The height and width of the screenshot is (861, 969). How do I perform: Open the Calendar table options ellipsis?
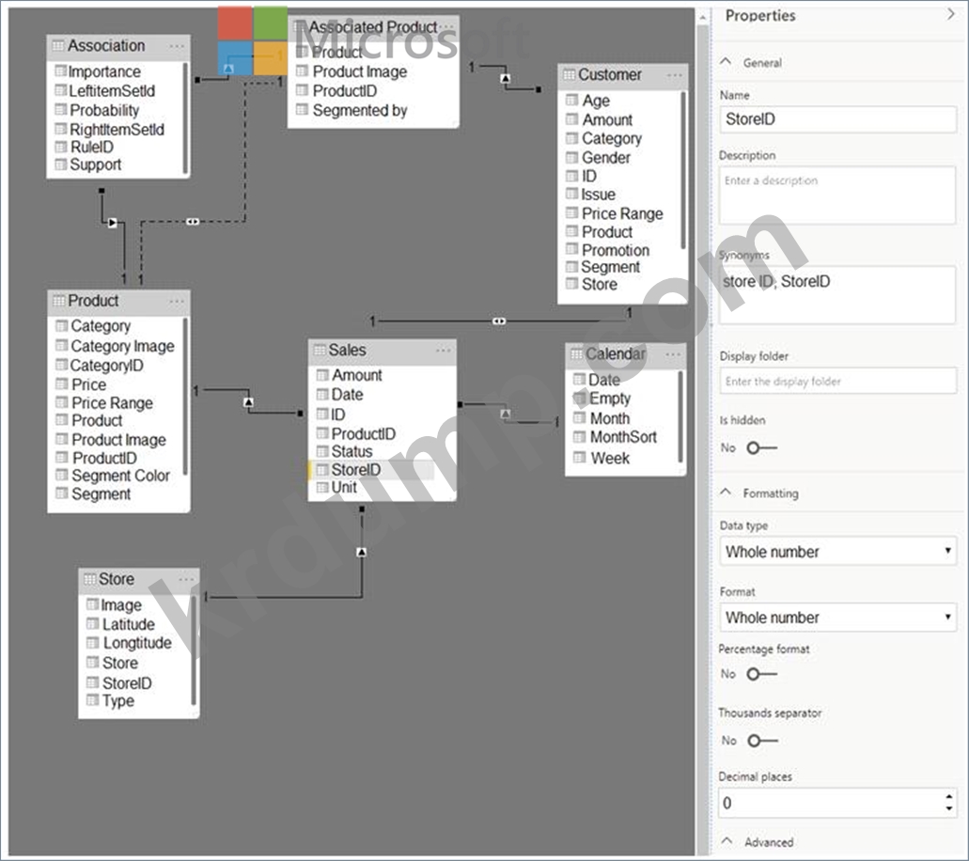pos(673,354)
